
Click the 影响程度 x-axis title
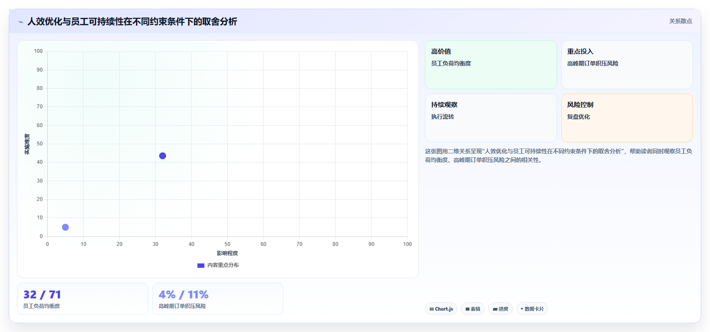(x=227, y=253)
